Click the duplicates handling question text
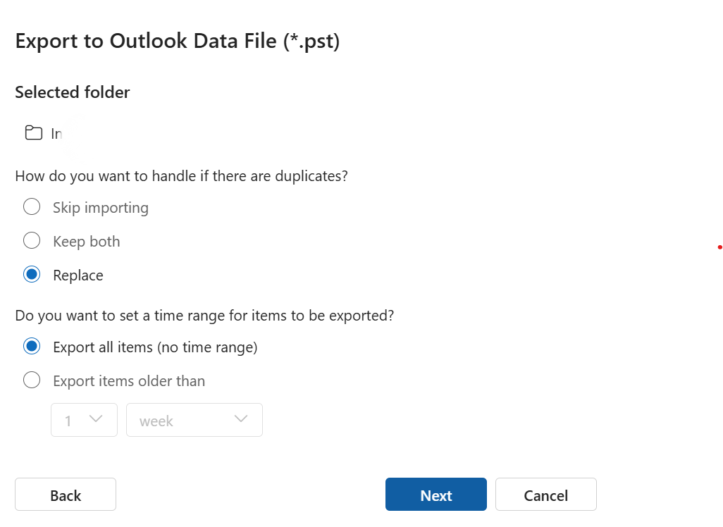Image resolution: width=723 pixels, height=527 pixels. [181, 175]
